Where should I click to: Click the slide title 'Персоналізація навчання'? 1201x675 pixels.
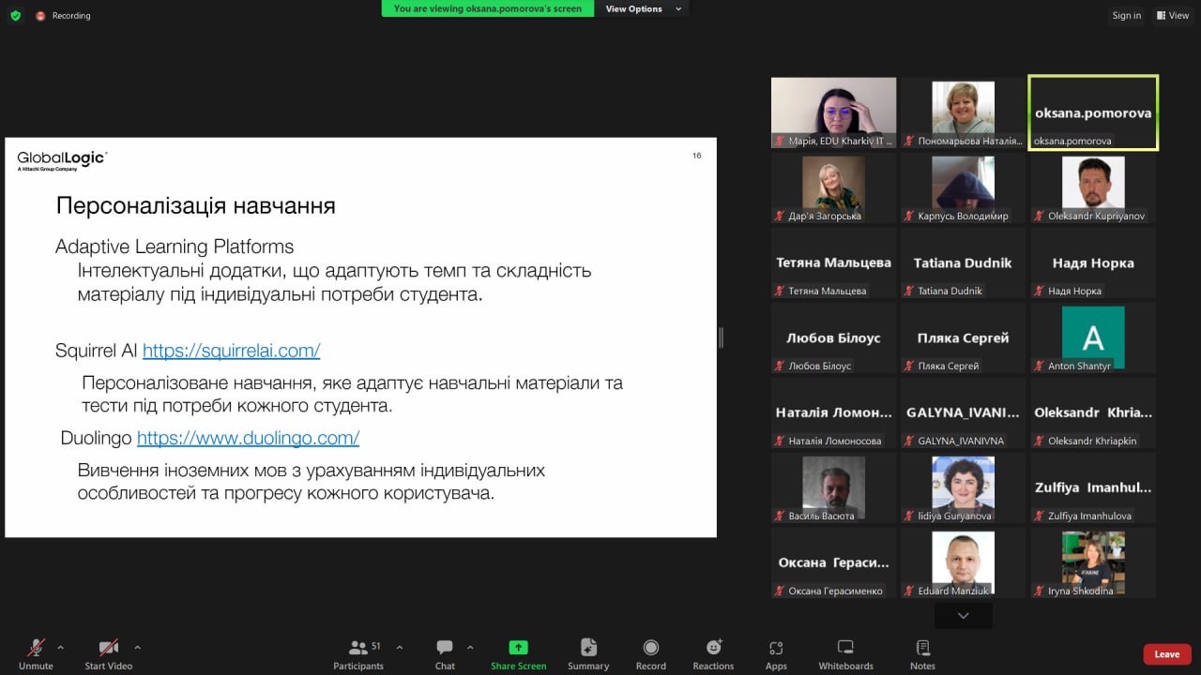tap(196, 206)
